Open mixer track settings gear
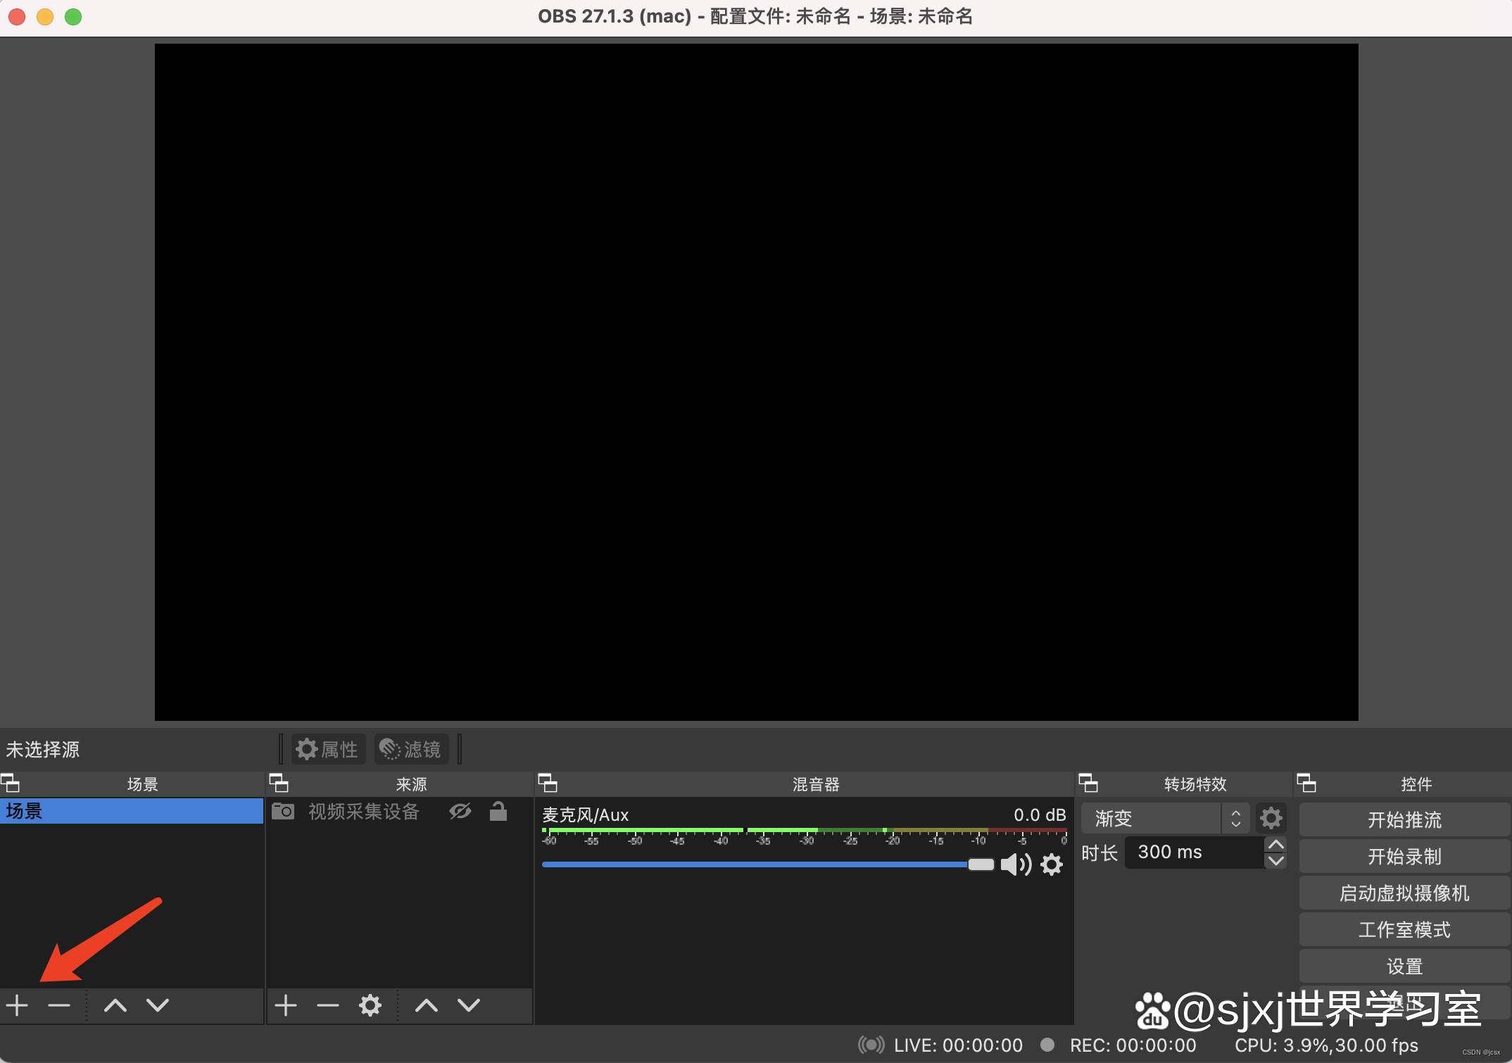The height and width of the screenshot is (1063, 1512). point(1052,864)
